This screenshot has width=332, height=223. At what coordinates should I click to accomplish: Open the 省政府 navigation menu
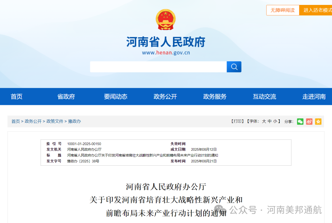coord(66,97)
